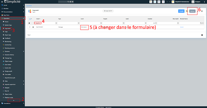This screenshot has height=108, width=207.
Task: Open the hamburger menu next to the Simplicité logo
Action: click(2, 2)
